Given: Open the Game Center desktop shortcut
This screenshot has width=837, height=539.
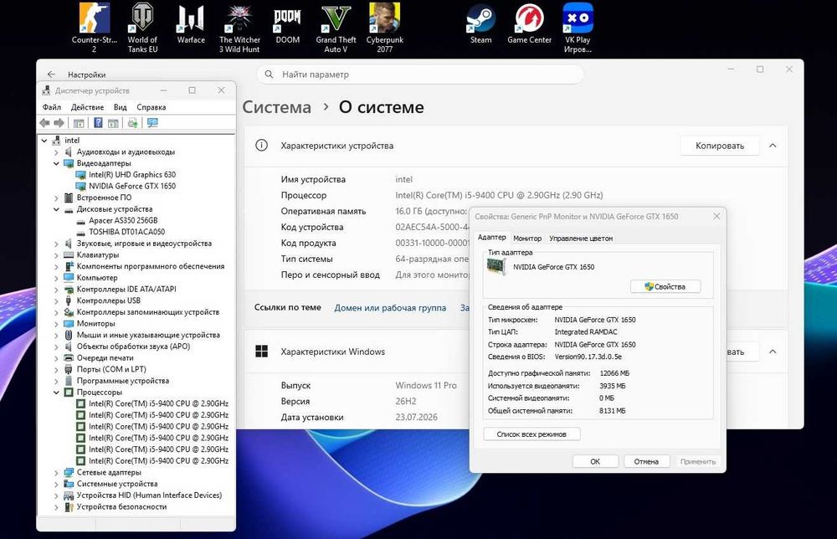Looking at the screenshot, I should (529, 24).
